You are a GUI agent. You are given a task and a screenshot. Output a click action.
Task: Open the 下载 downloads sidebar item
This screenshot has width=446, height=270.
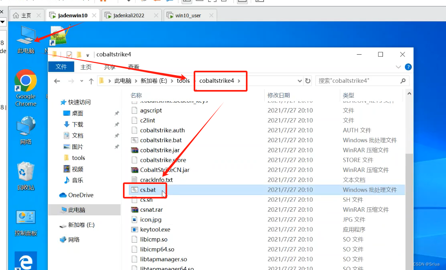pos(74,124)
